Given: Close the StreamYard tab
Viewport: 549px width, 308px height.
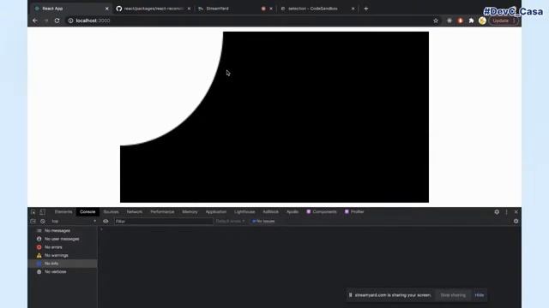Looking at the screenshot, I should [x=271, y=9].
